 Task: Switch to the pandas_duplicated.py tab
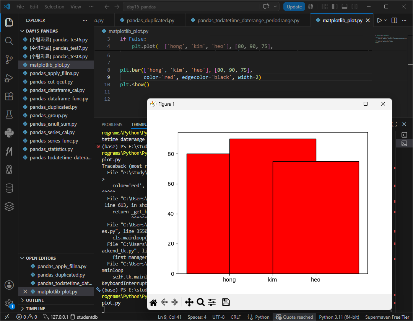(x=150, y=20)
